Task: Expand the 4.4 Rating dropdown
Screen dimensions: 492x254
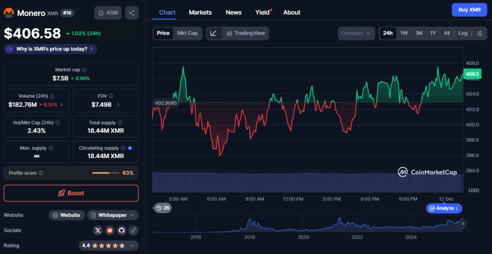Action: 109,245
